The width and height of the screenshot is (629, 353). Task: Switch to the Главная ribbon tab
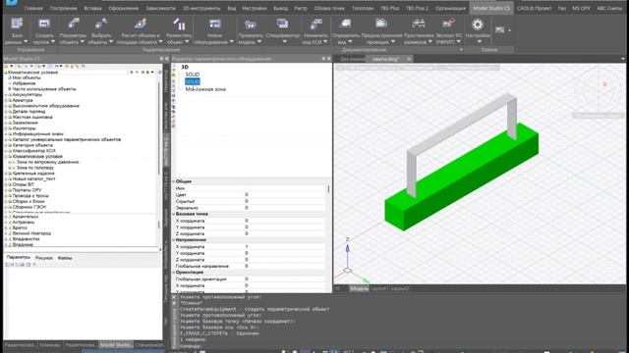coord(33,8)
